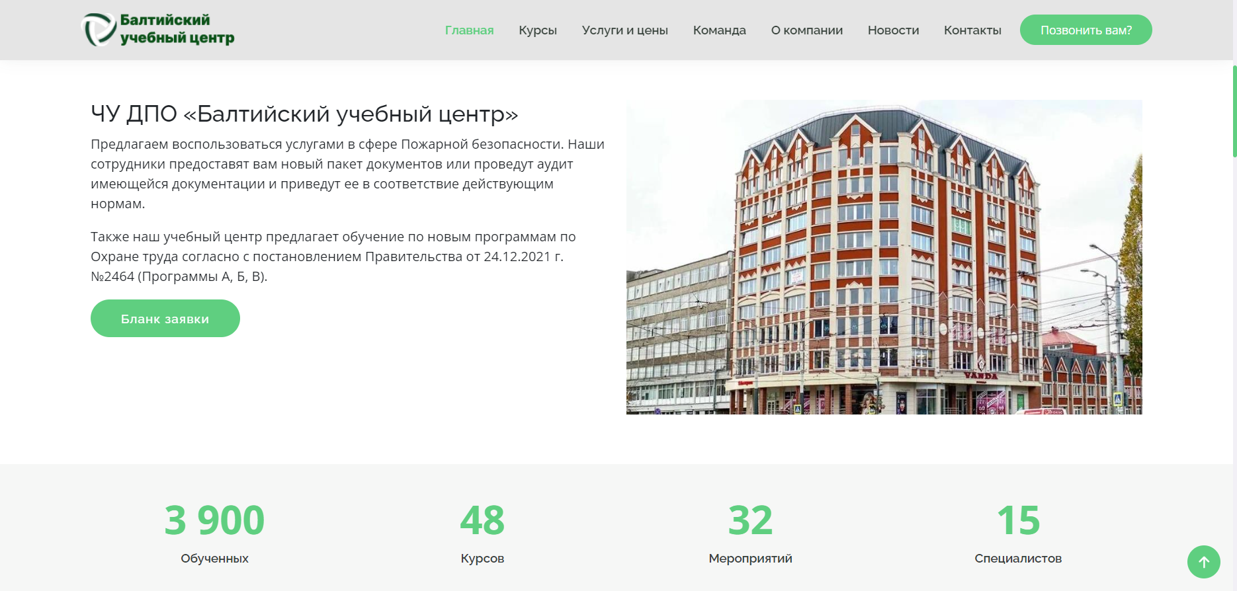
Task: Click the 48 Курсов counter number
Action: coord(482,520)
